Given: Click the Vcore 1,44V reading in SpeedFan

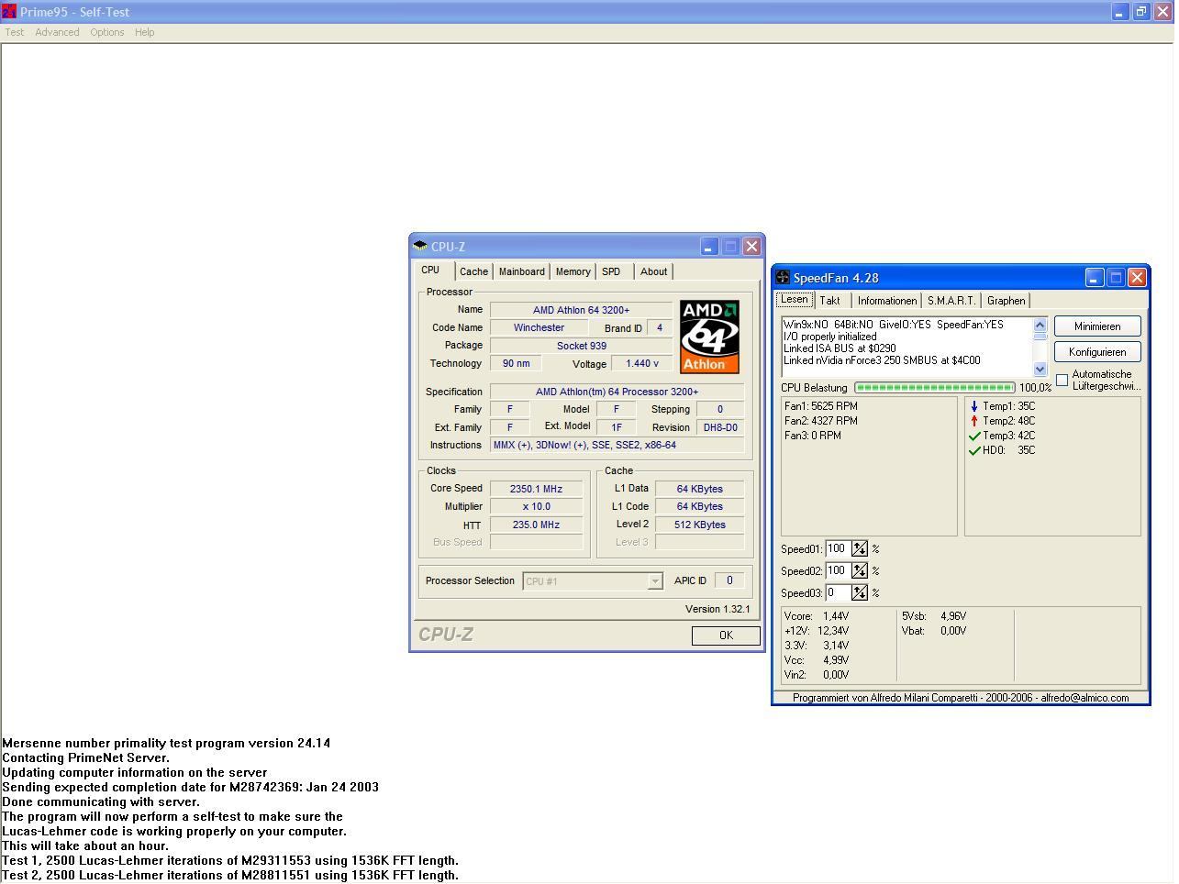Looking at the screenshot, I should (x=817, y=616).
